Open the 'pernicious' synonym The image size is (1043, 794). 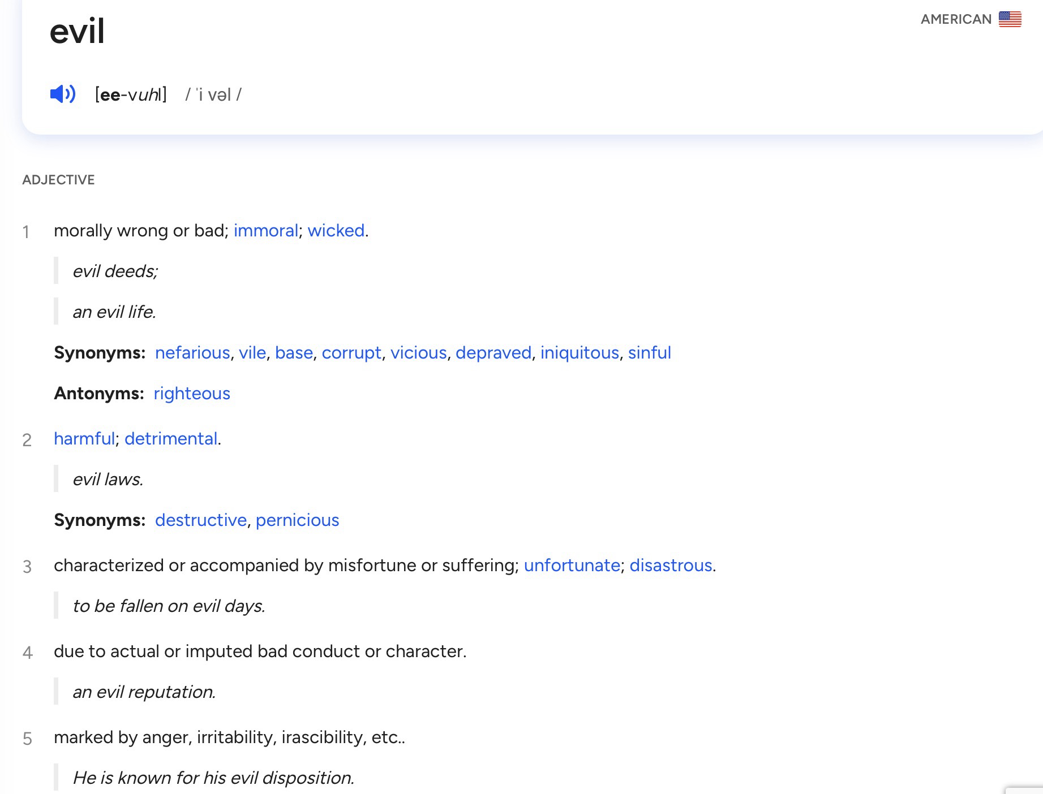pyautogui.click(x=297, y=520)
